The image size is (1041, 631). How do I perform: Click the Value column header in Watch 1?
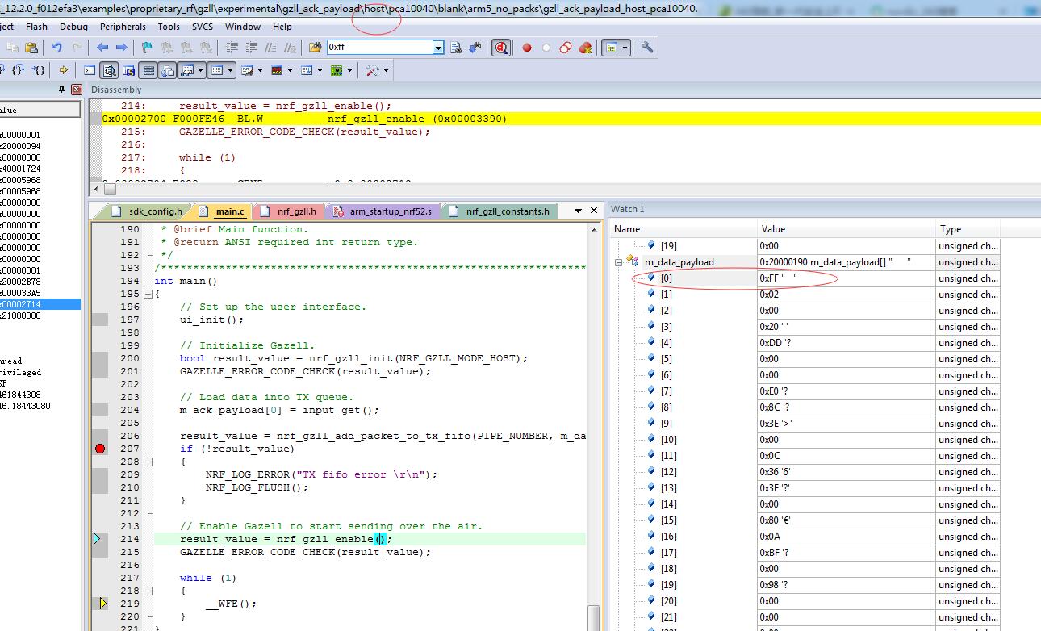(847, 229)
